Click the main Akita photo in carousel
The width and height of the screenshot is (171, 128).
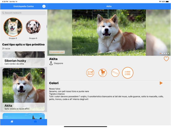coord(109,32)
